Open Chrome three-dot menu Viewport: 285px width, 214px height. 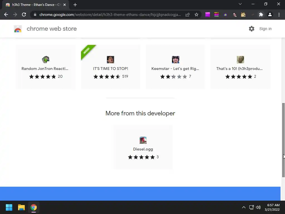pos(279,14)
